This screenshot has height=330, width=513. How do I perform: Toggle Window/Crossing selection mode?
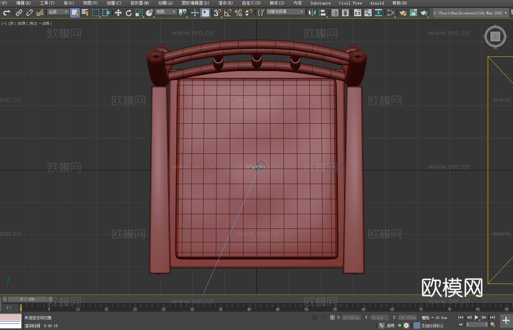coord(106,13)
